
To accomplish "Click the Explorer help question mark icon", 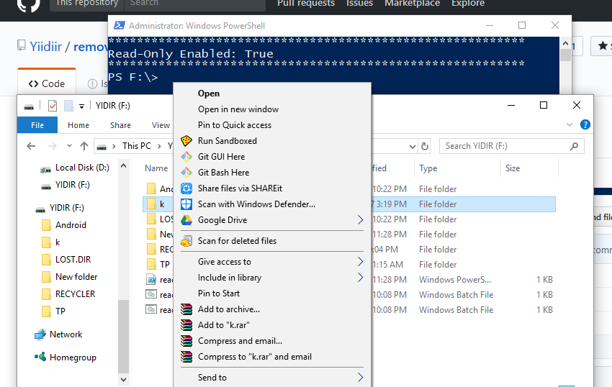I will [585, 124].
